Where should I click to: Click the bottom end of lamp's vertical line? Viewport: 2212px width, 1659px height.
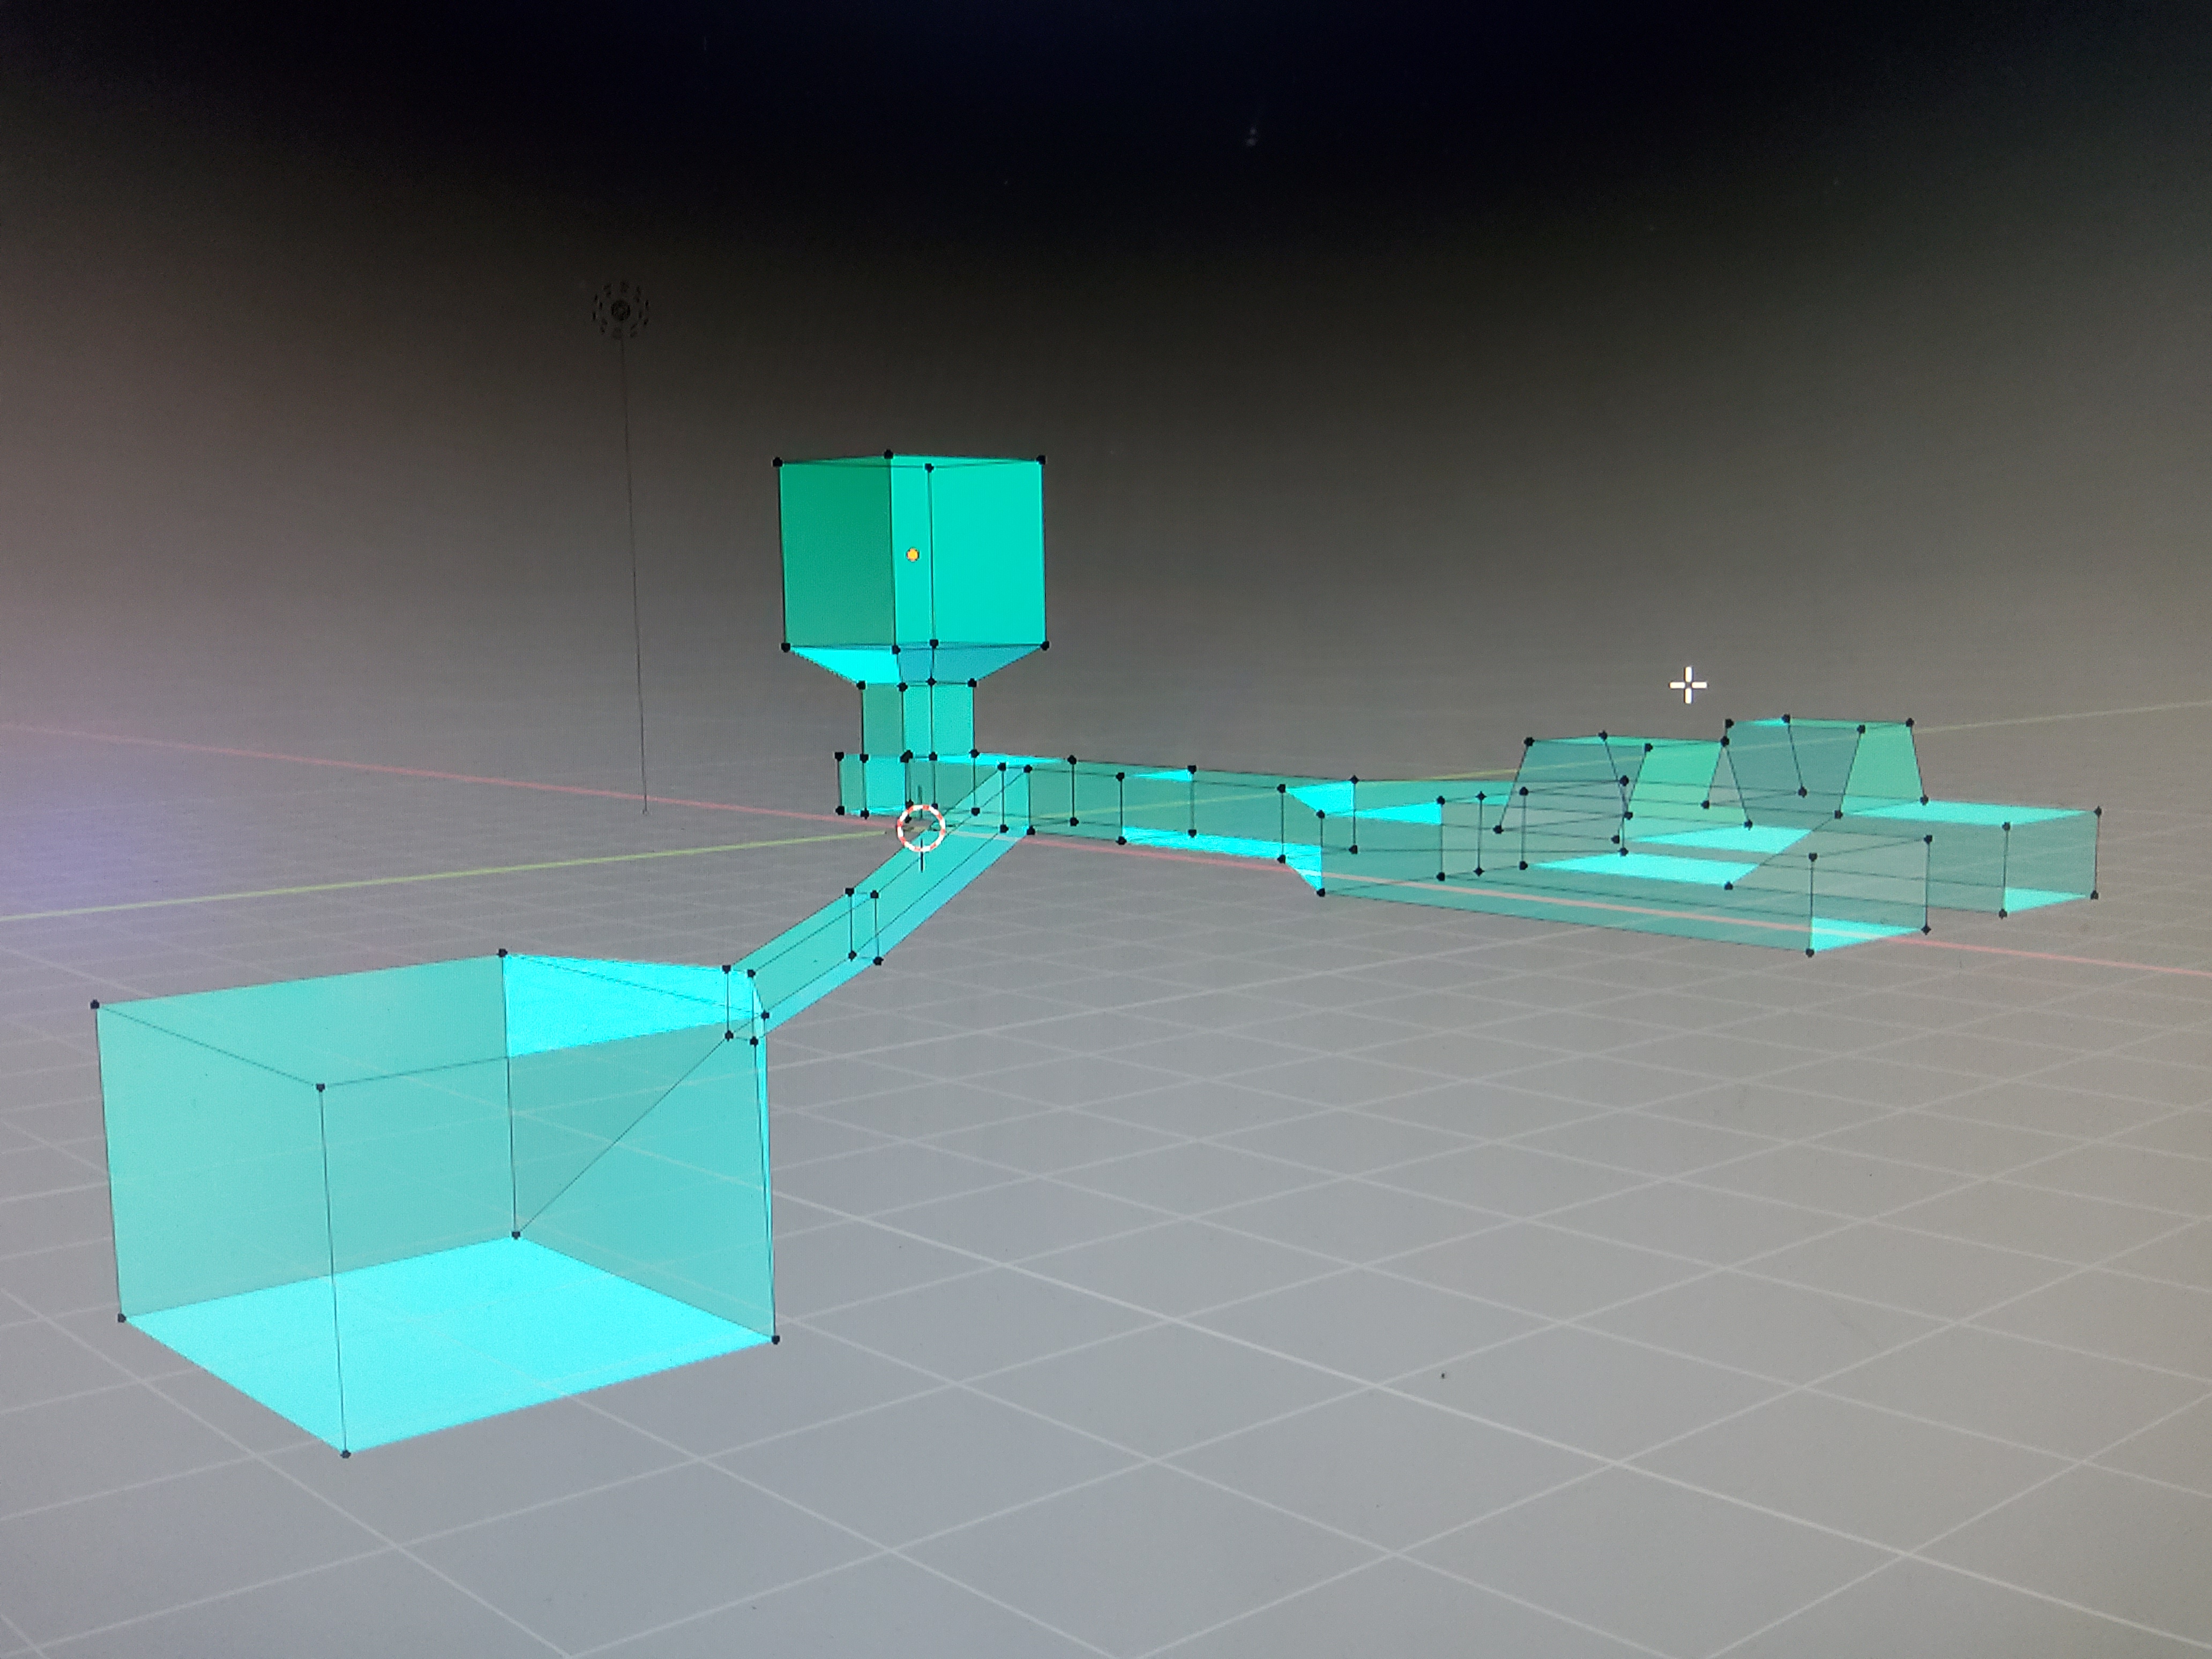pyautogui.click(x=645, y=810)
